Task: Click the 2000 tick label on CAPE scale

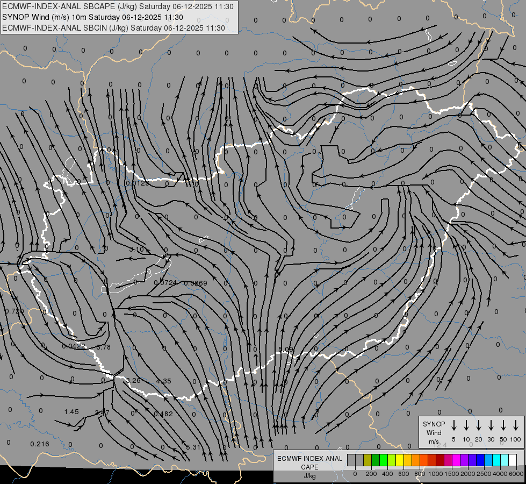Action: coord(467,474)
